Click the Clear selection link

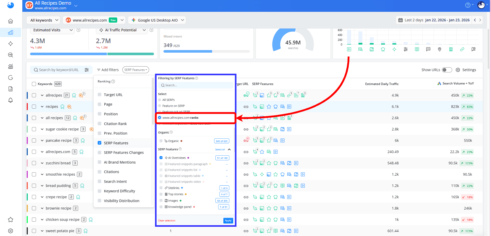pyautogui.click(x=167, y=220)
